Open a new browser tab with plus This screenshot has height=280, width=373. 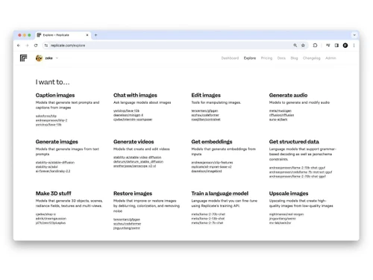coord(95,35)
